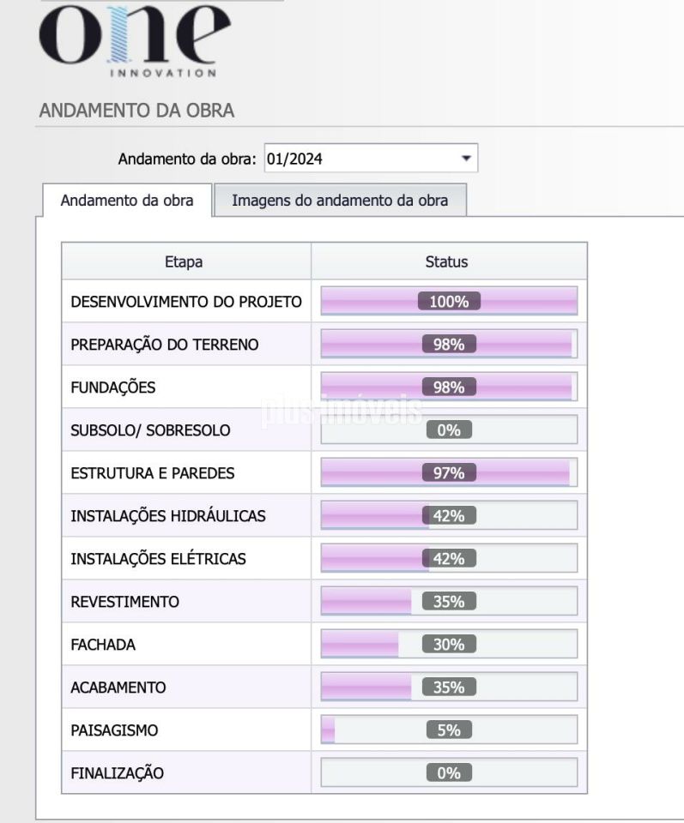Click the DESENVOLVIMENTO DO PROJETO progress bar
The width and height of the screenshot is (684, 823).
447,301
